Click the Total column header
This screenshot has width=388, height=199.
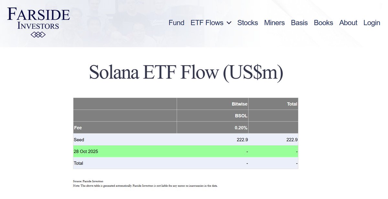pos(292,104)
